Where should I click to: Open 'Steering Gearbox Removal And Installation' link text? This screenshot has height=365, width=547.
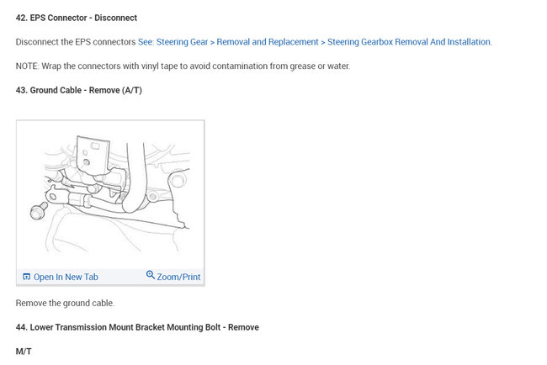(409, 41)
